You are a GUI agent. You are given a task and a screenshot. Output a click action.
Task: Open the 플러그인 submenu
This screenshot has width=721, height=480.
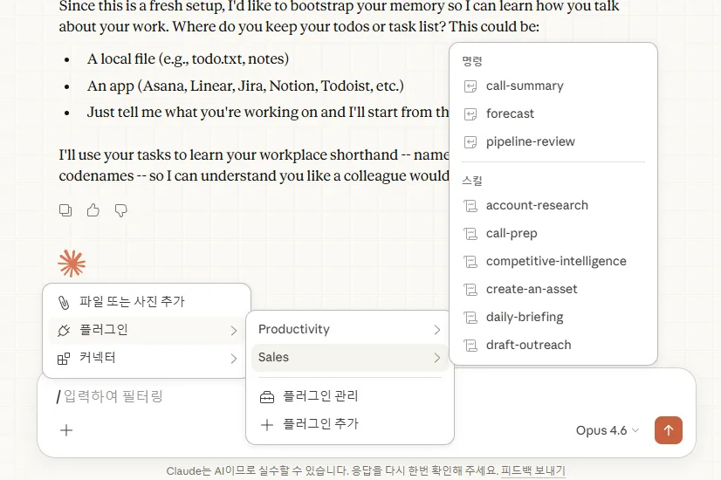tap(147, 330)
